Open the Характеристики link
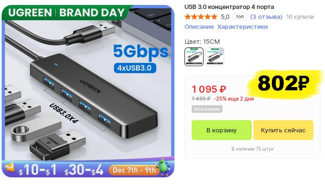Viewport: 325px width, 184px height. click(242, 27)
